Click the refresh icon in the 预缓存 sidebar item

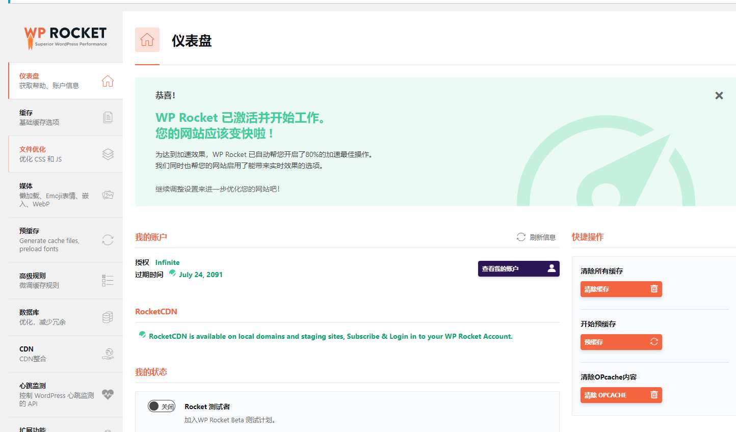click(108, 240)
